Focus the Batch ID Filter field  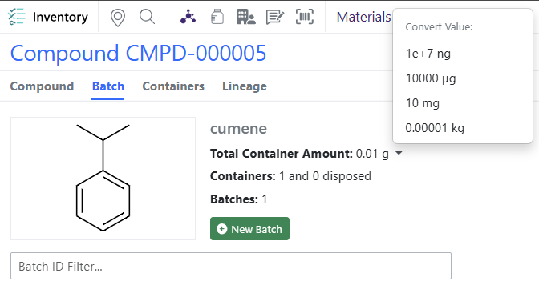[231, 266]
